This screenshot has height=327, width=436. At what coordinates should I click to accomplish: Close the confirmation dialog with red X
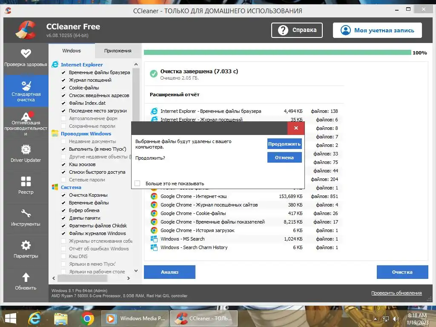click(x=296, y=128)
